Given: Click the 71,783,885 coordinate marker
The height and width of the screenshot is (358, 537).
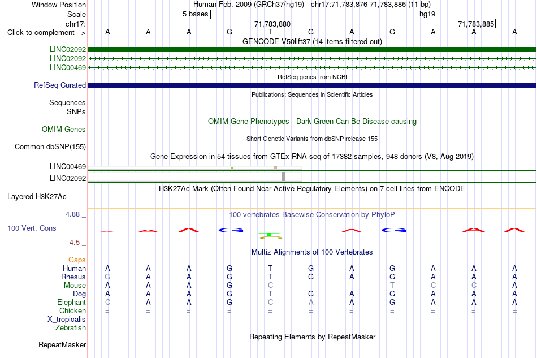Looking at the screenshot, I should pos(476,24).
